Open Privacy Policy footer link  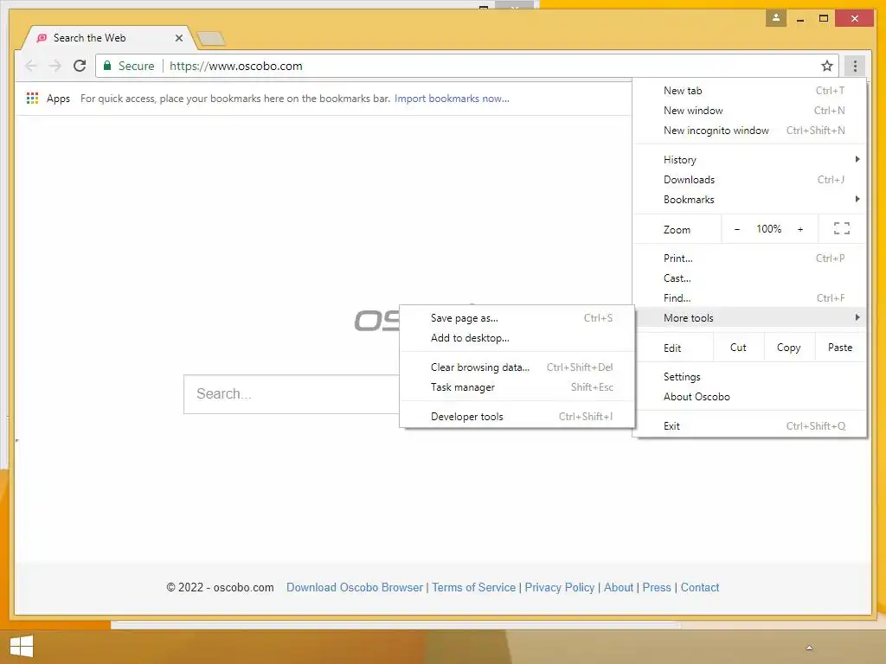tap(560, 587)
